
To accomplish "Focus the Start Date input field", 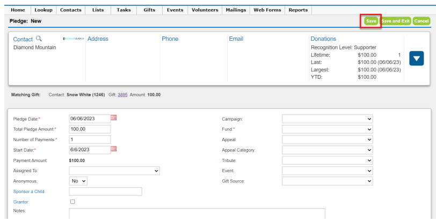I will 90,150.
